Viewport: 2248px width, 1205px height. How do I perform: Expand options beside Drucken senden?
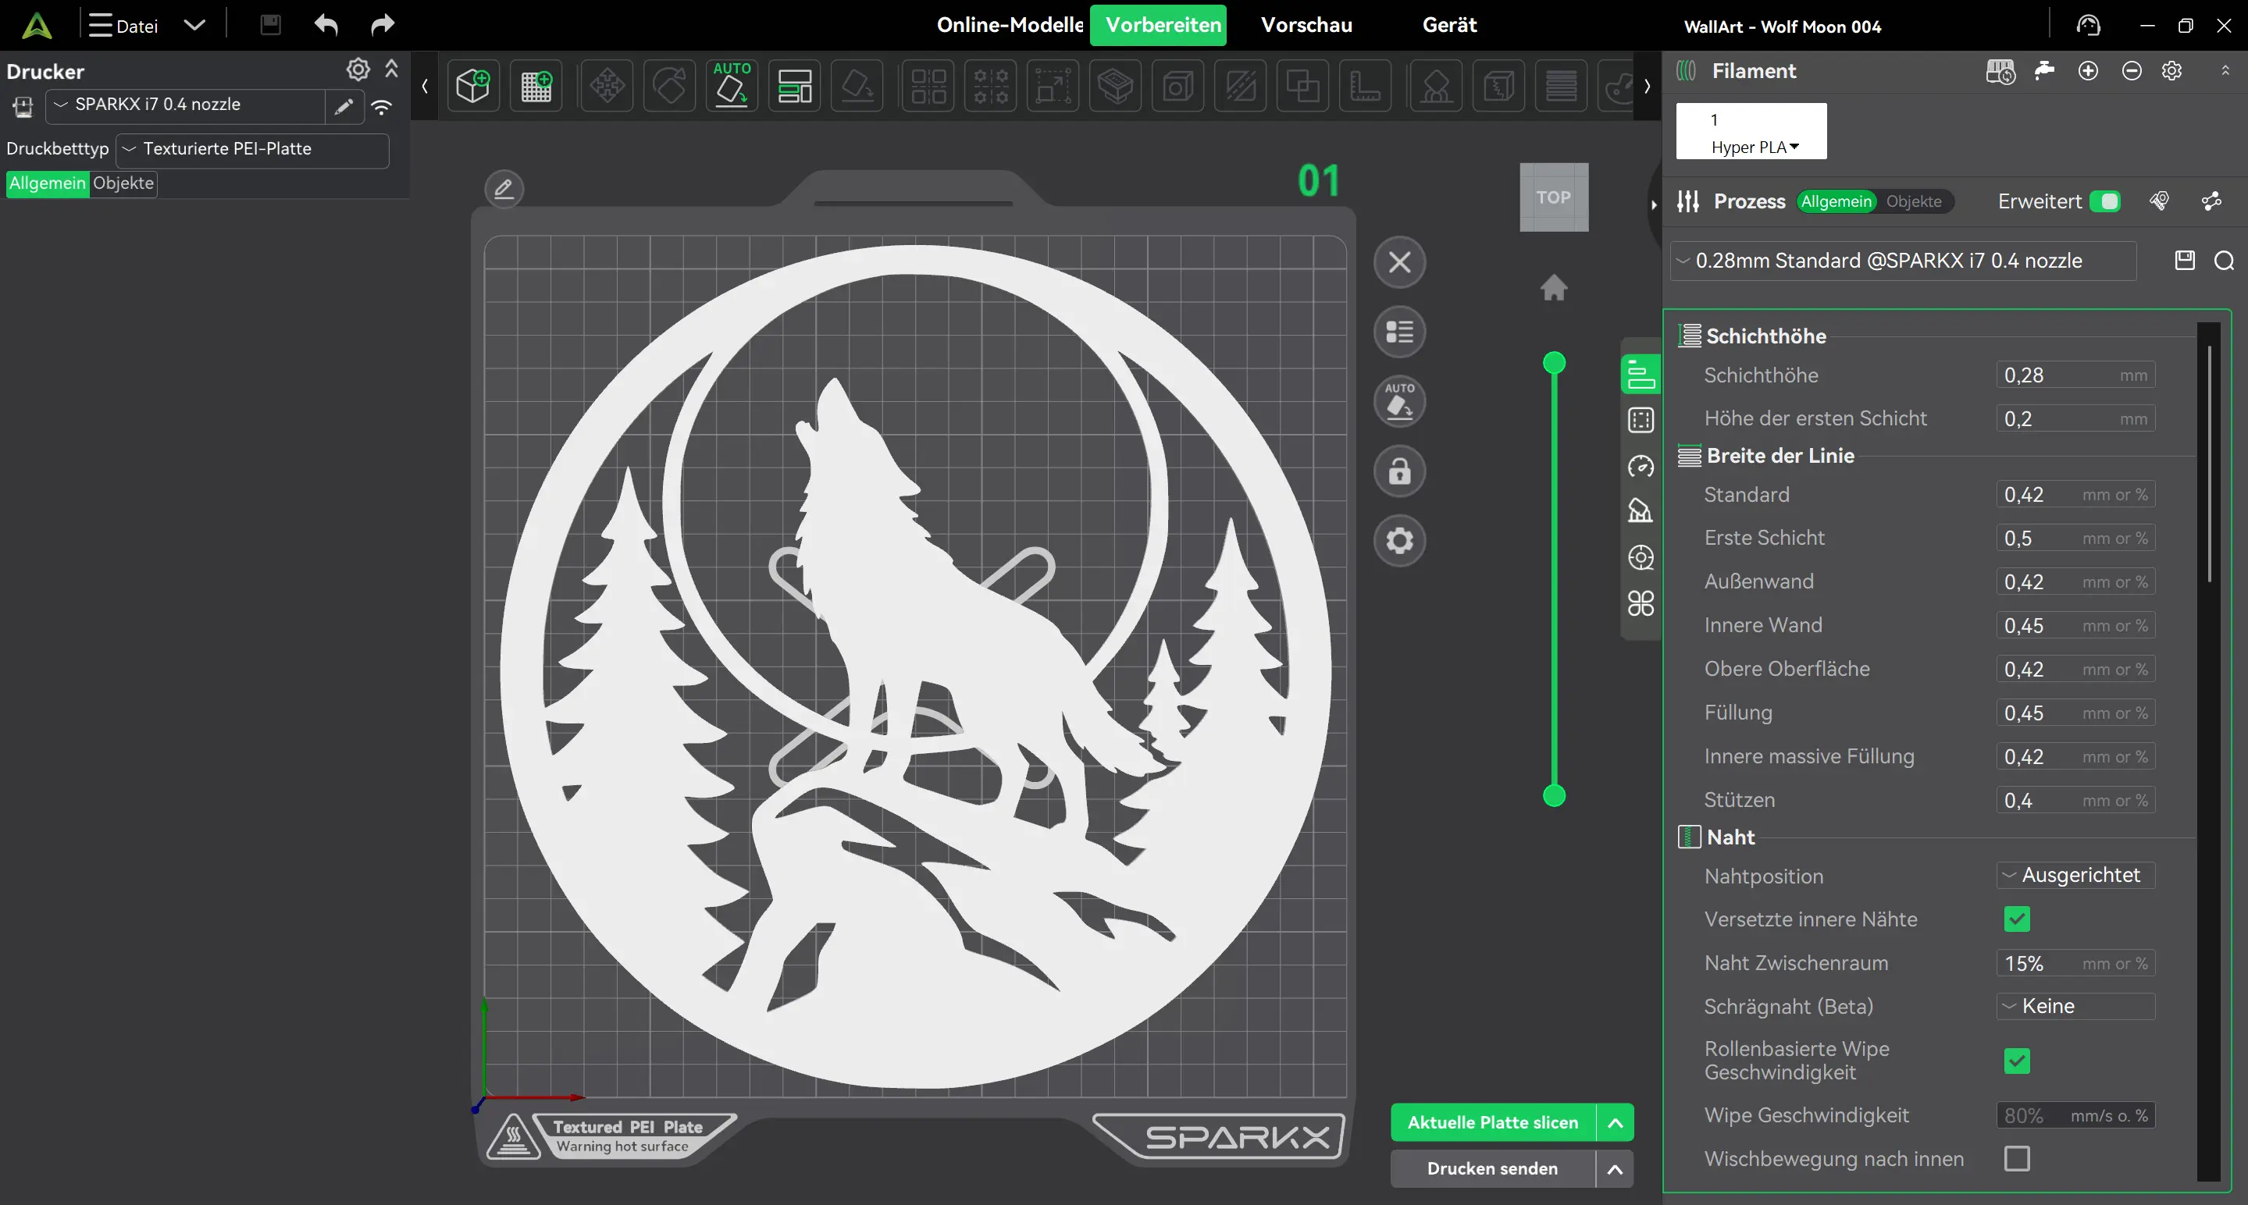[1616, 1168]
